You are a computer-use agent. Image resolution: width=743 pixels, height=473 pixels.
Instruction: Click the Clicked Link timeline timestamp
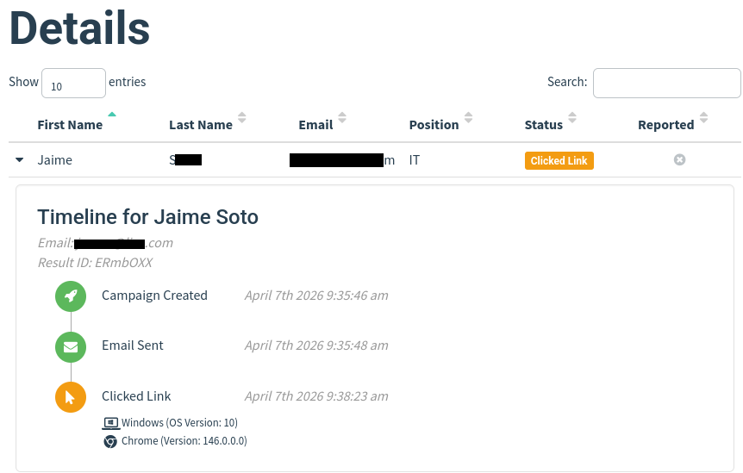tap(316, 396)
